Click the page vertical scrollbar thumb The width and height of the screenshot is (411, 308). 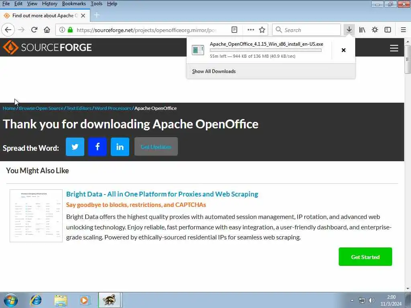[407, 59]
